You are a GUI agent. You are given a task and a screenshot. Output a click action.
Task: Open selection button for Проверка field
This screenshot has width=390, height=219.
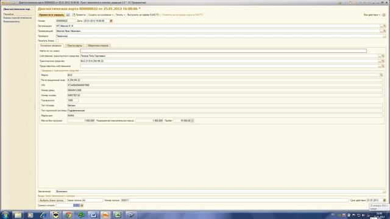(385, 36)
